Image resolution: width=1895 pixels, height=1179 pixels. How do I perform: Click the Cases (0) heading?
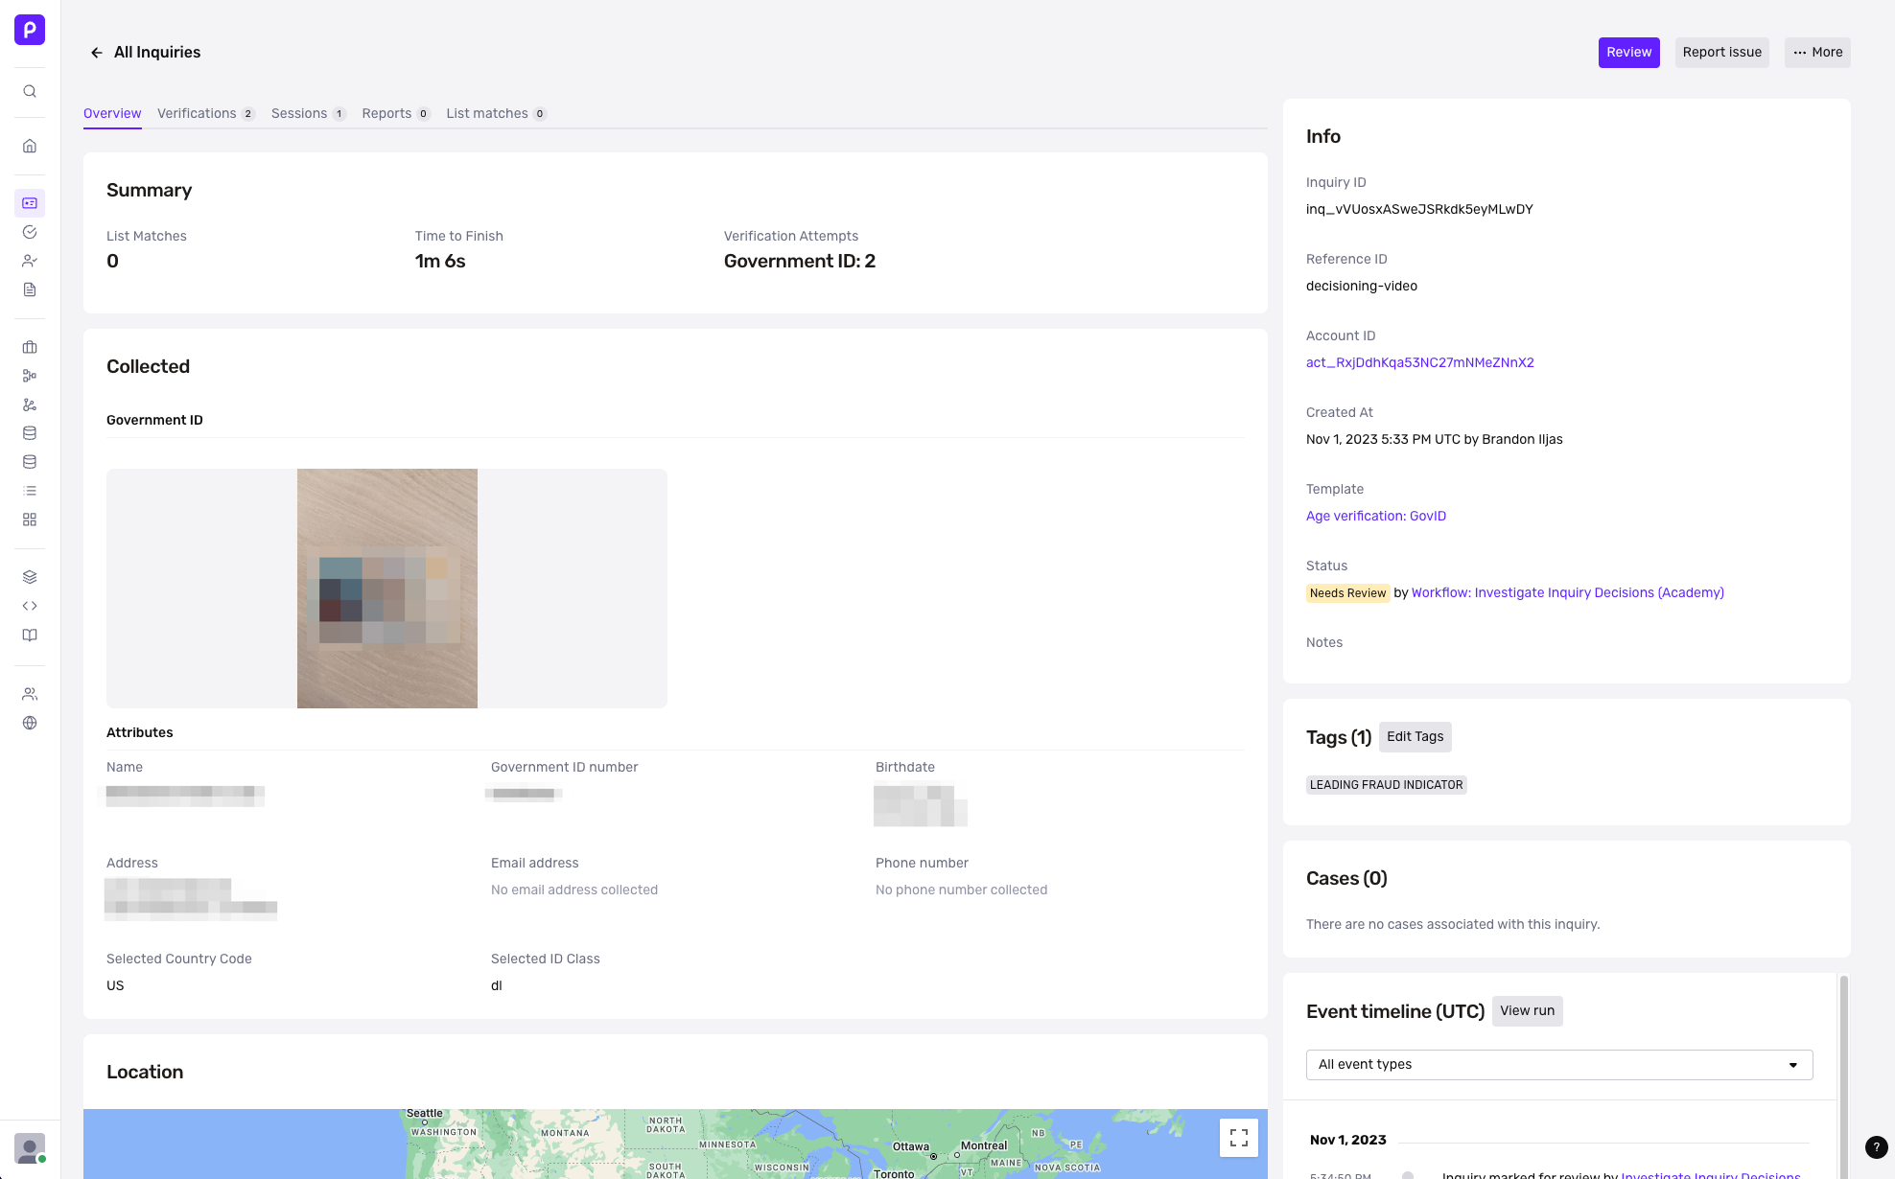pyautogui.click(x=1346, y=879)
